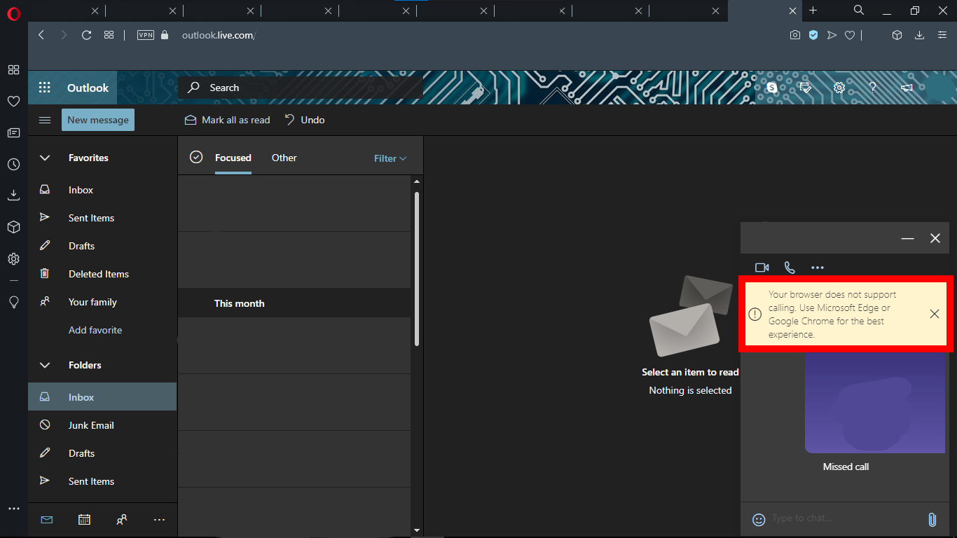Switch to the Focused tab

[x=233, y=158]
